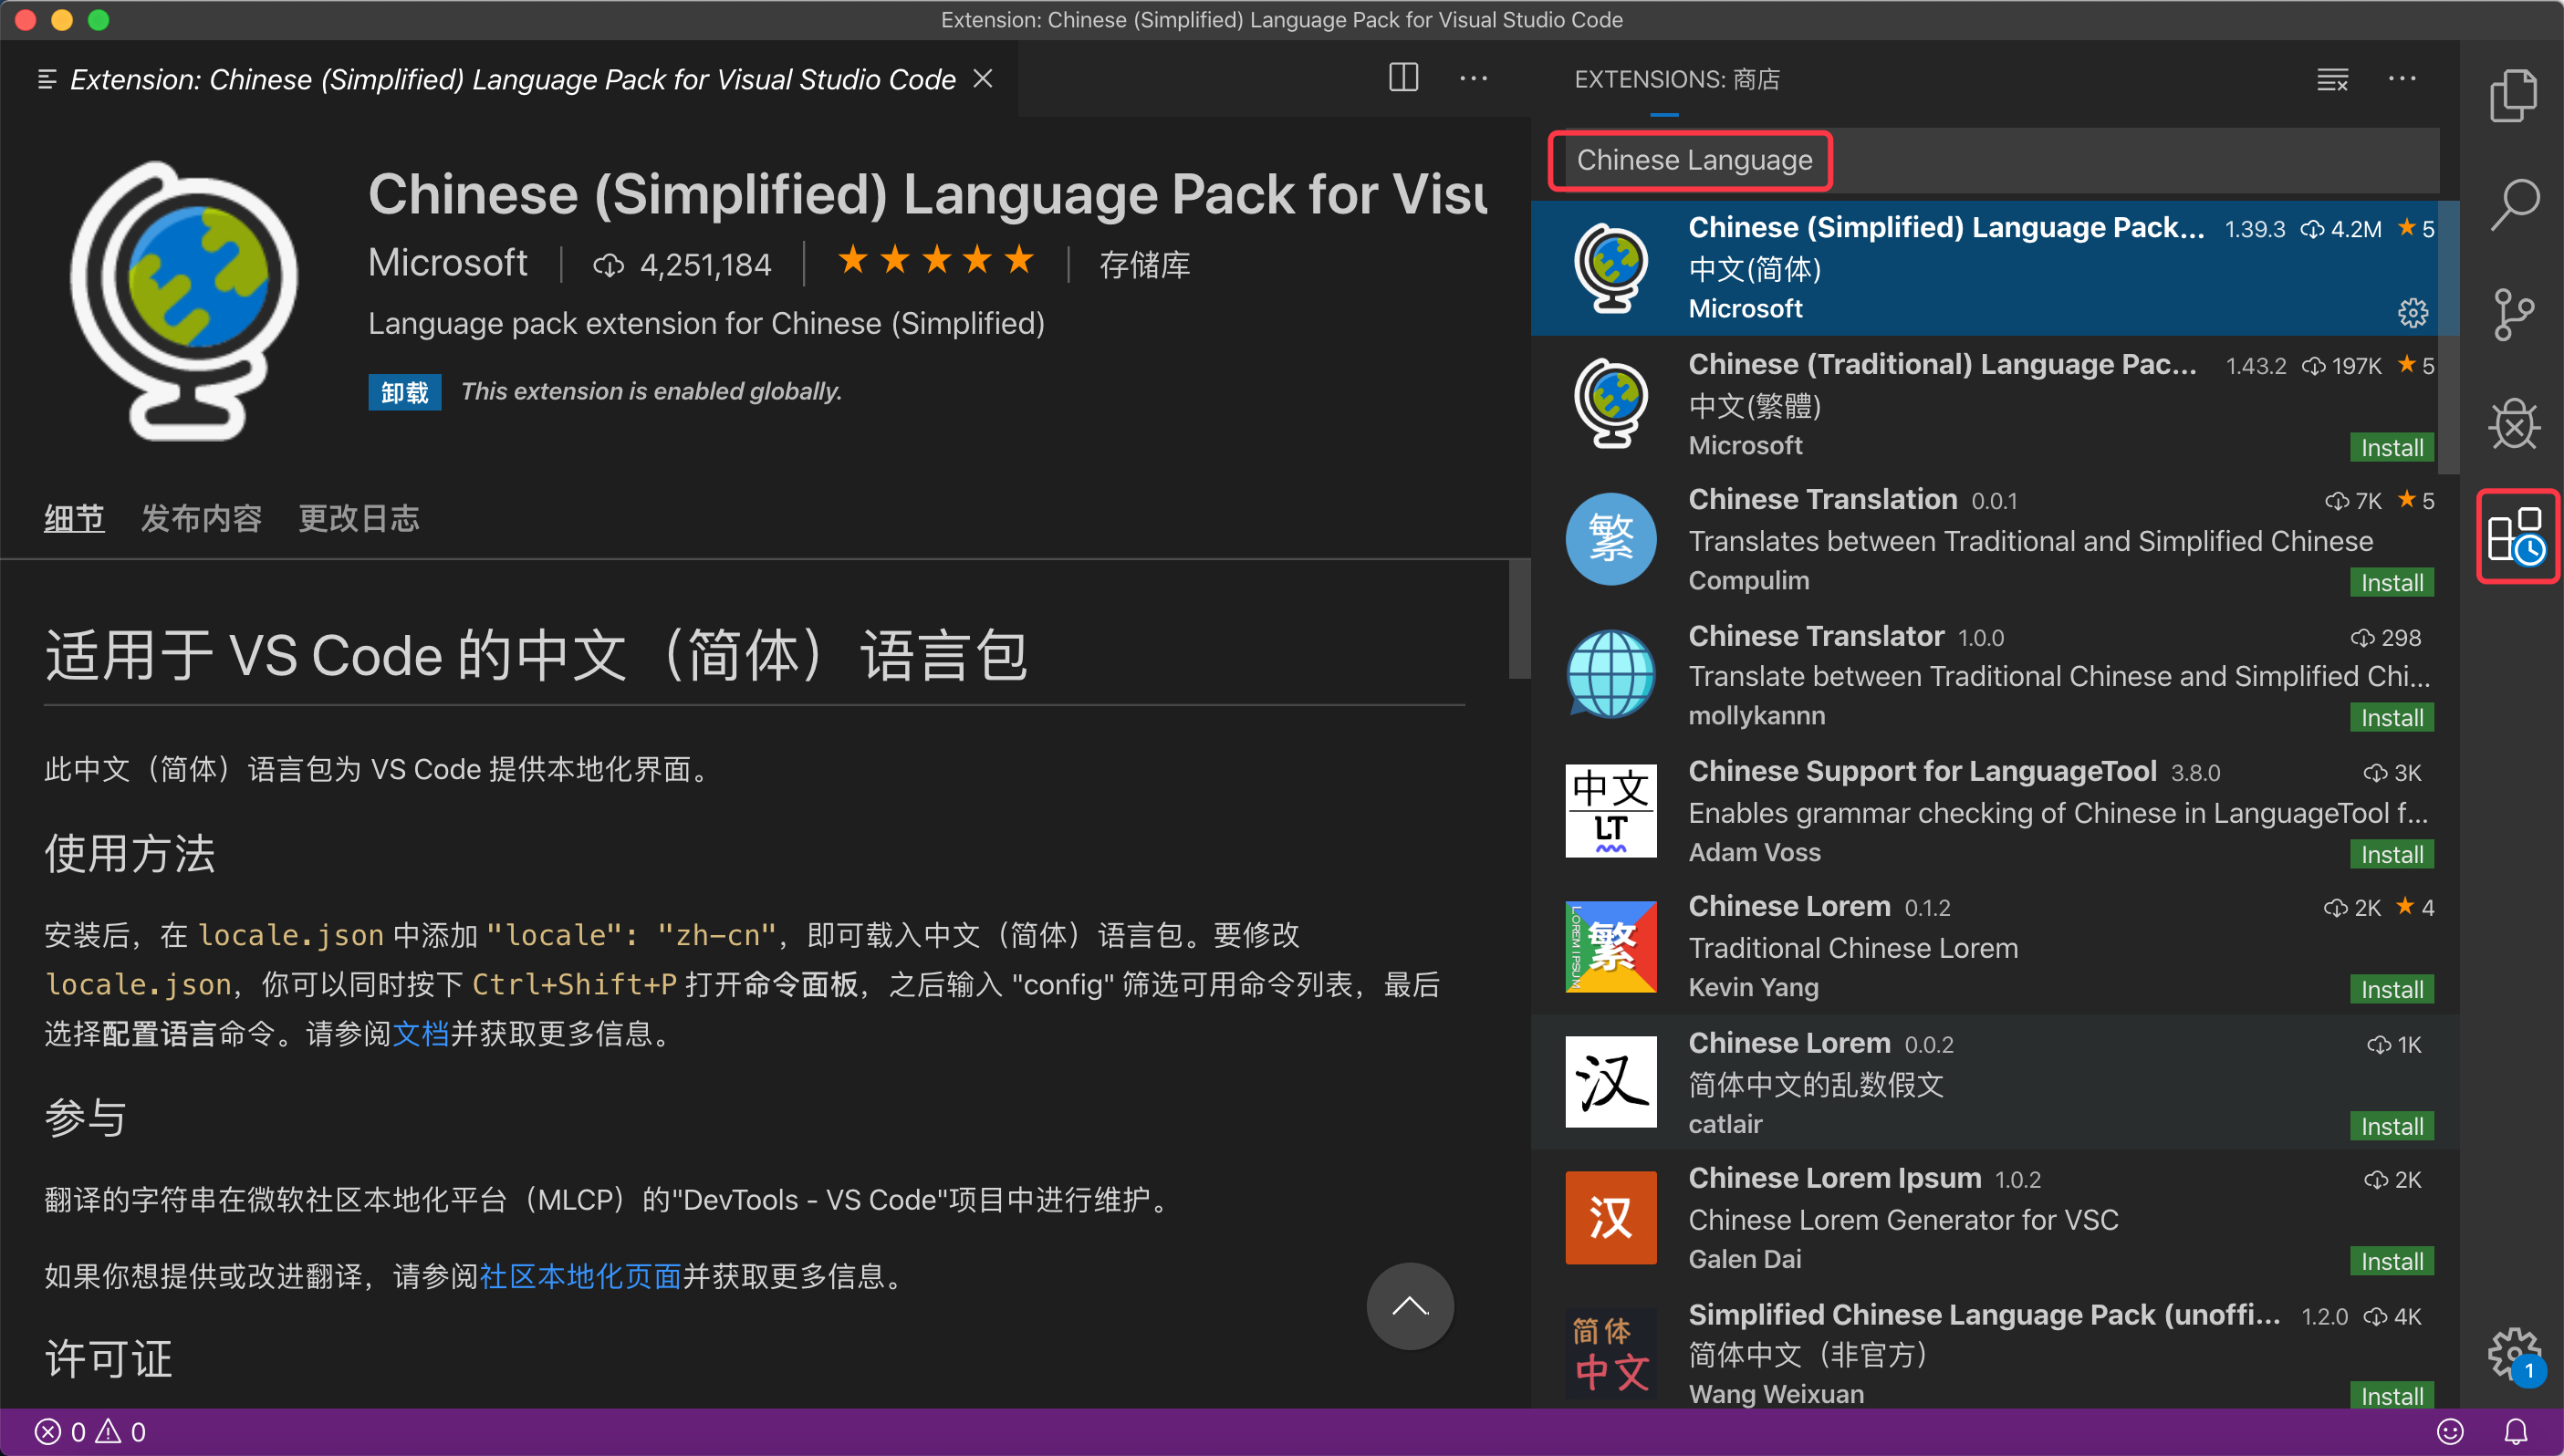This screenshot has height=1456, width=2564.
Task: Open the Extensions view icon
Action: (x=2515, y=536)
